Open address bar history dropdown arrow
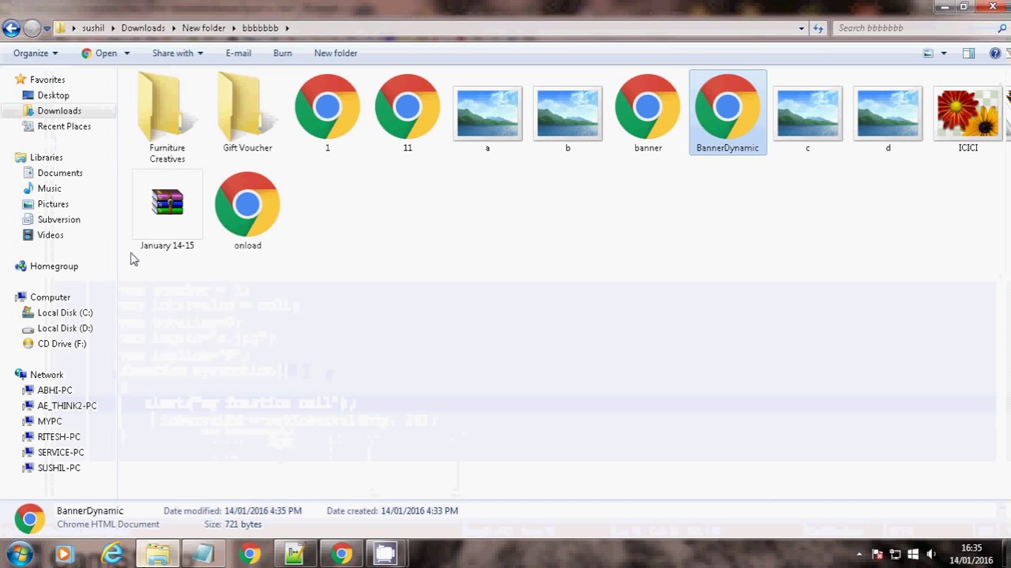This screenshot has height=568, width=1011. point(801,28)
